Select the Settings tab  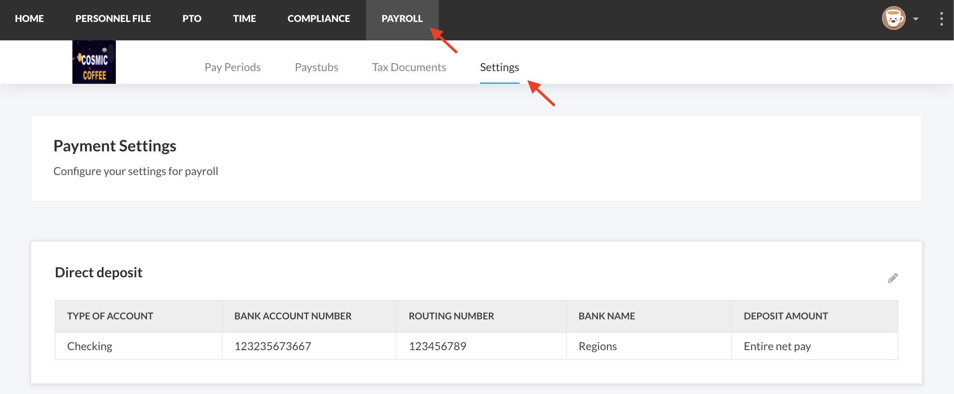[499, 67]
